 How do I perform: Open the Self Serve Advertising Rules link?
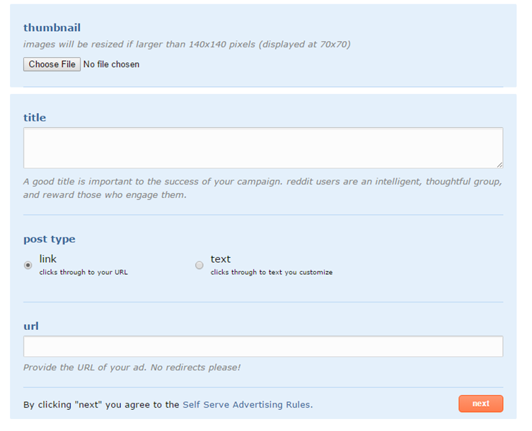(x=247, y=405)
